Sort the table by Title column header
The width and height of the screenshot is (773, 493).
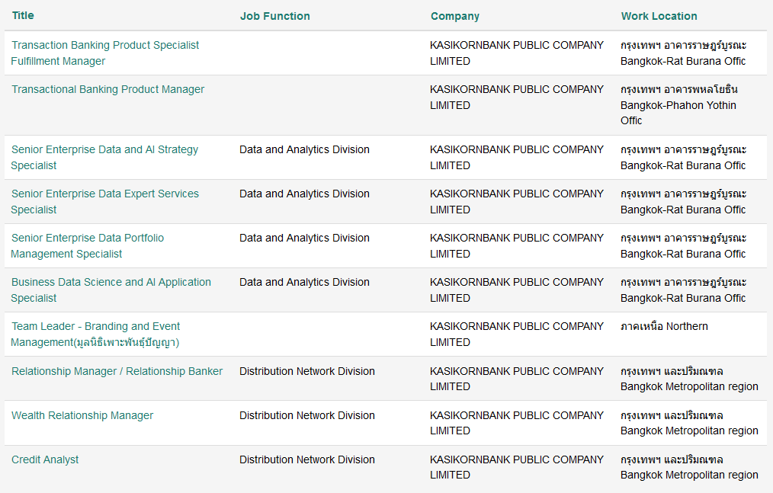tap(23, 16)
